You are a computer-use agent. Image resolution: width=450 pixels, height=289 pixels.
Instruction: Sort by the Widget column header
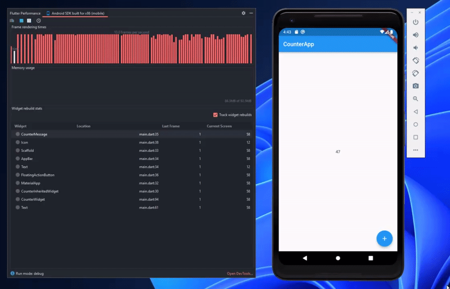click(20, 126)
